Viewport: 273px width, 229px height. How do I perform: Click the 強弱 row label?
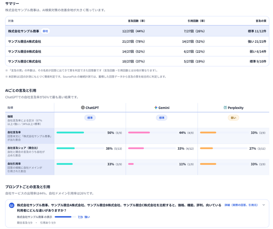[x=10, y=116]
